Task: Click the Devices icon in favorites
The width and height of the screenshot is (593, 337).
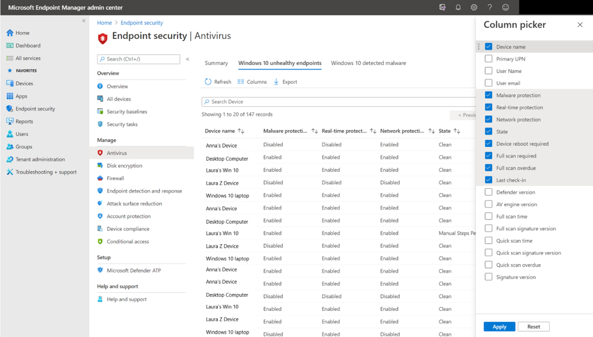Action: [x=10, y=83]
